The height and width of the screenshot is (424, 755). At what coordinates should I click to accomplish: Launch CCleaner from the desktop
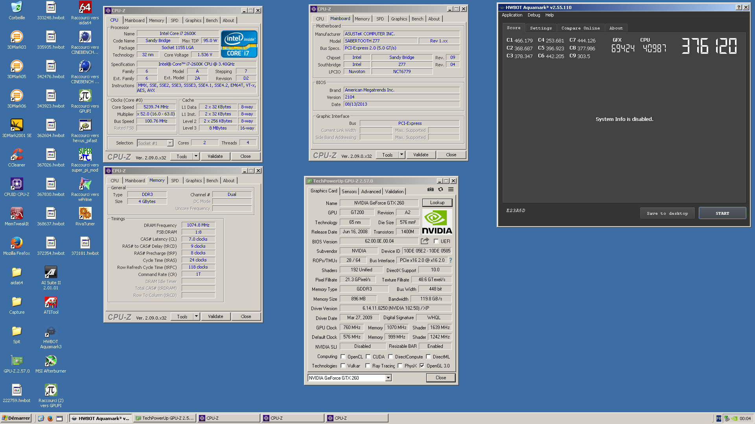(x=17, y=158)
